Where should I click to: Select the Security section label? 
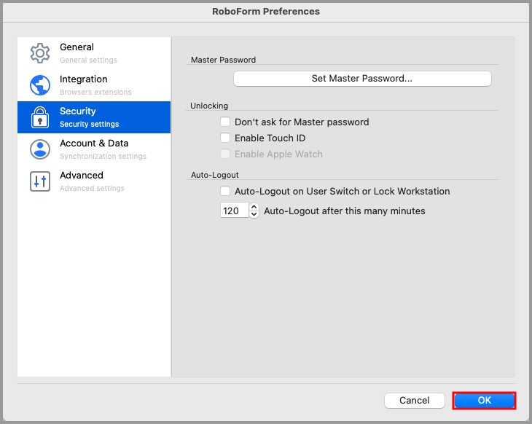point(78,111)
